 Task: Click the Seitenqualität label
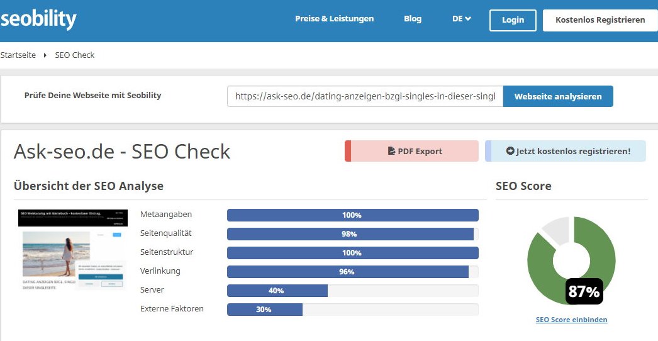pos(166,233)
